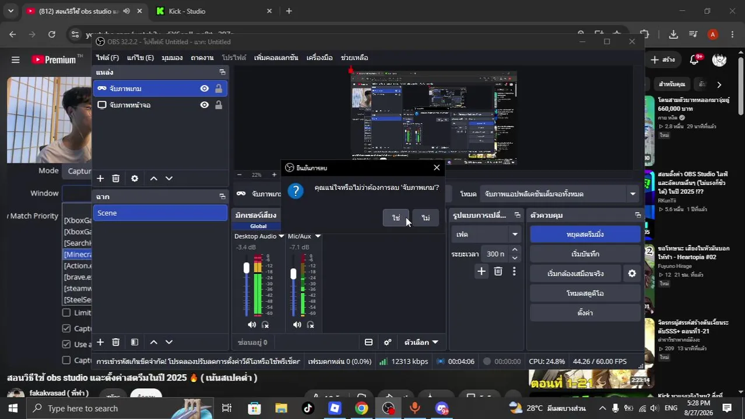Remove scene with trash icon in Scenes panel

116,342
